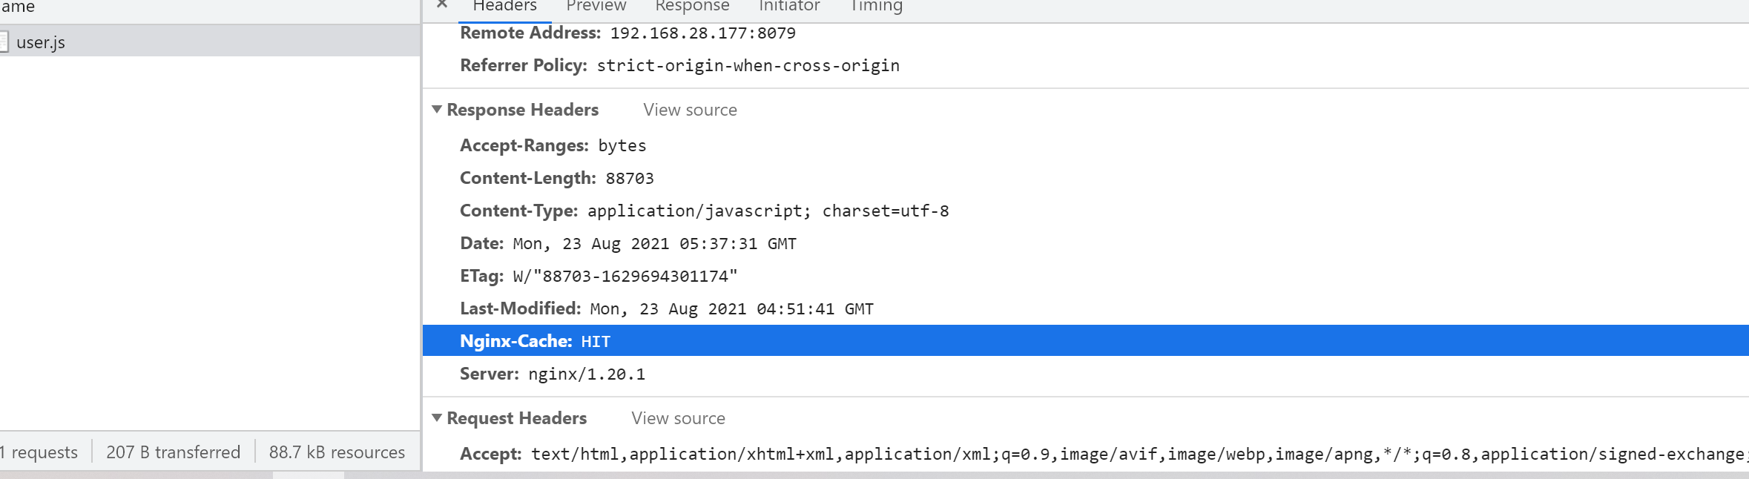Collapse the Request Headers section triangle
Screen dimensions: 1749x479
click(x=437, y=417)
